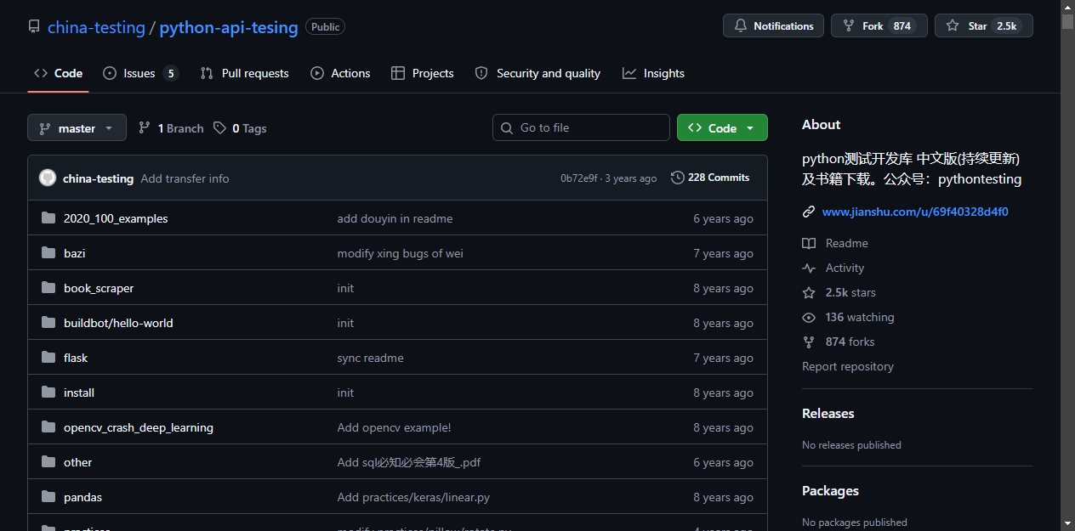Image resolution: width=1075 pixels, height=531 pixels.
Task: Open the bazi folder
Action: (74, 253)
